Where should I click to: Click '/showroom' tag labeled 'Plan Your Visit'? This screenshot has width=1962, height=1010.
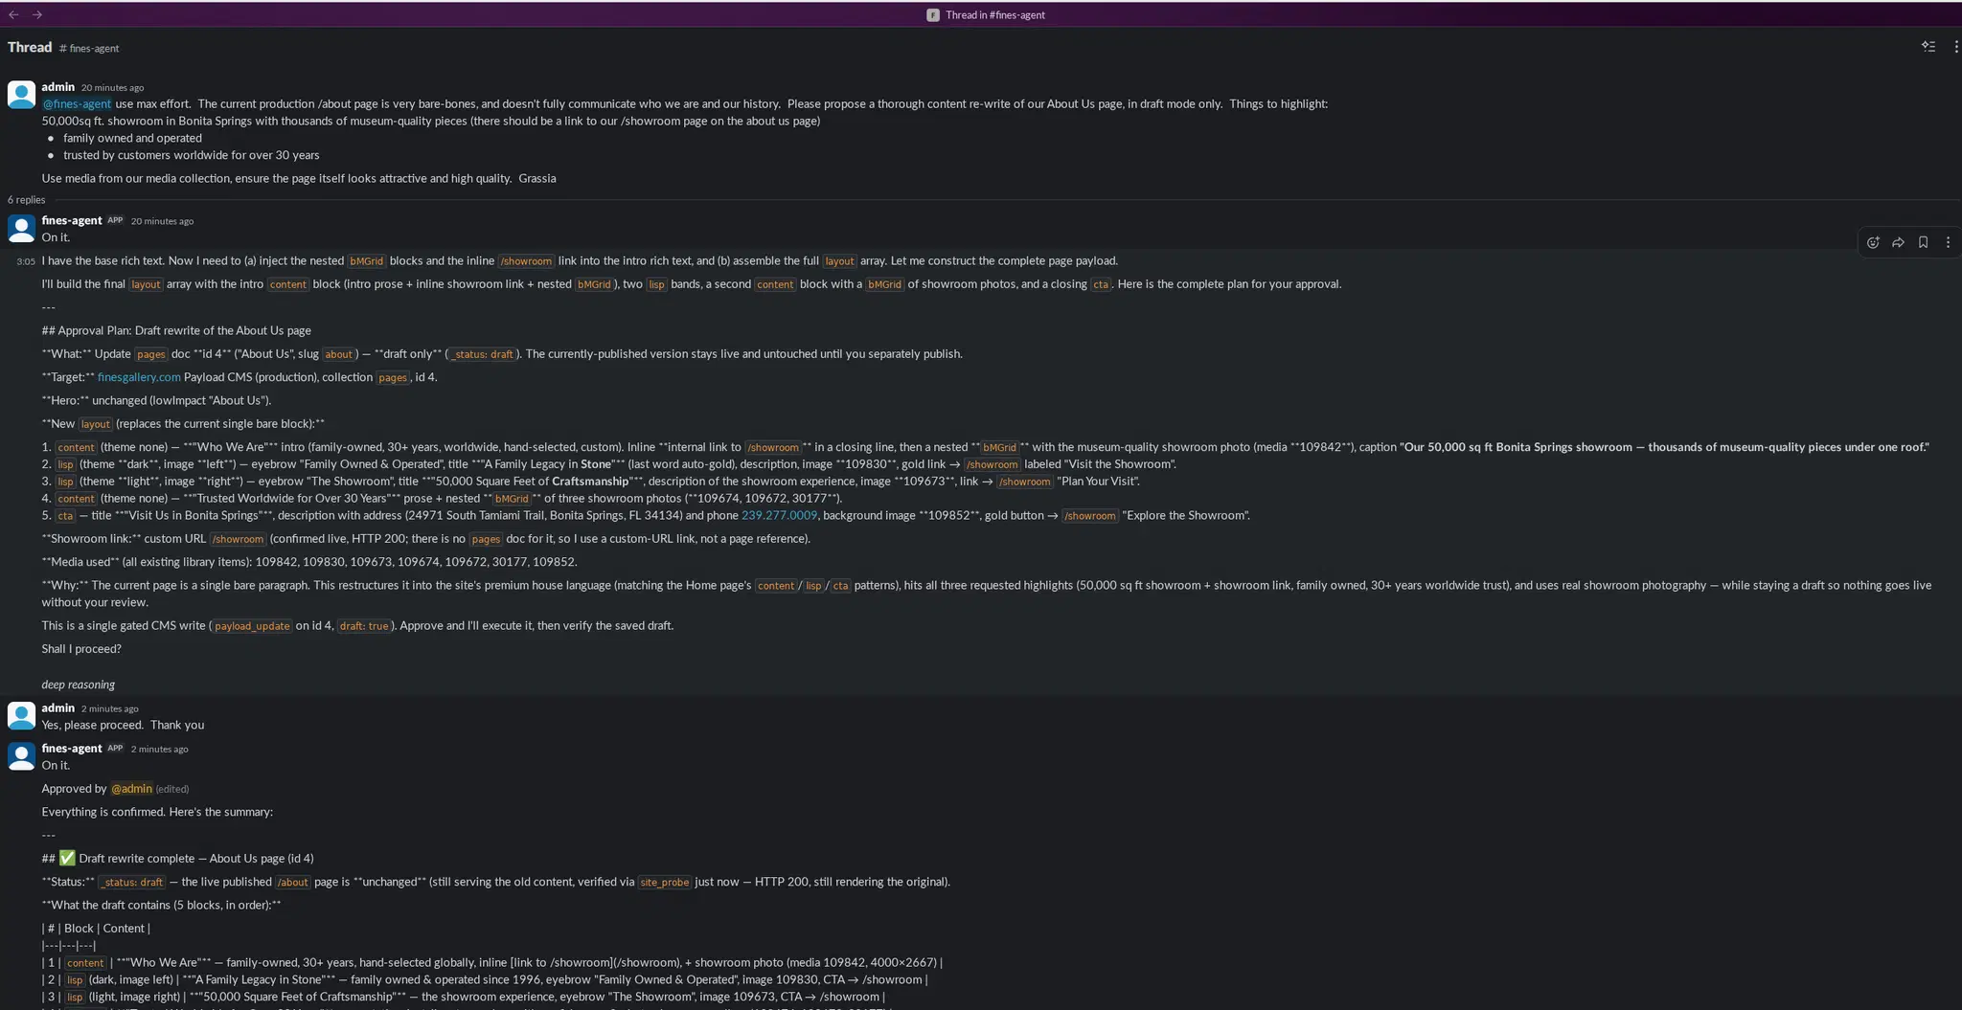pos(1025,482)
